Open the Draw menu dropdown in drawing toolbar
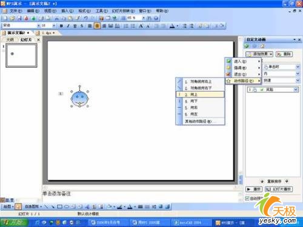303x227 pixels. pyautogui.click(x=8, y=206)
